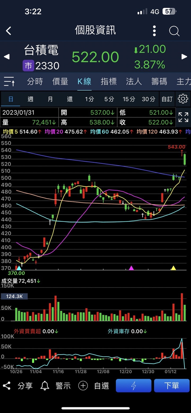The height and width of the screenshot is (413, 191).
Task: Select the 5分 interval
Action: tap(109, 99)
